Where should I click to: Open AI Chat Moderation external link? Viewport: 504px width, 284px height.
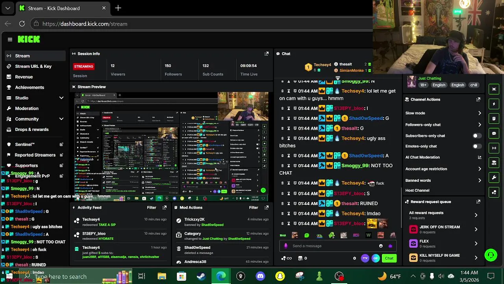pos(480,157)
